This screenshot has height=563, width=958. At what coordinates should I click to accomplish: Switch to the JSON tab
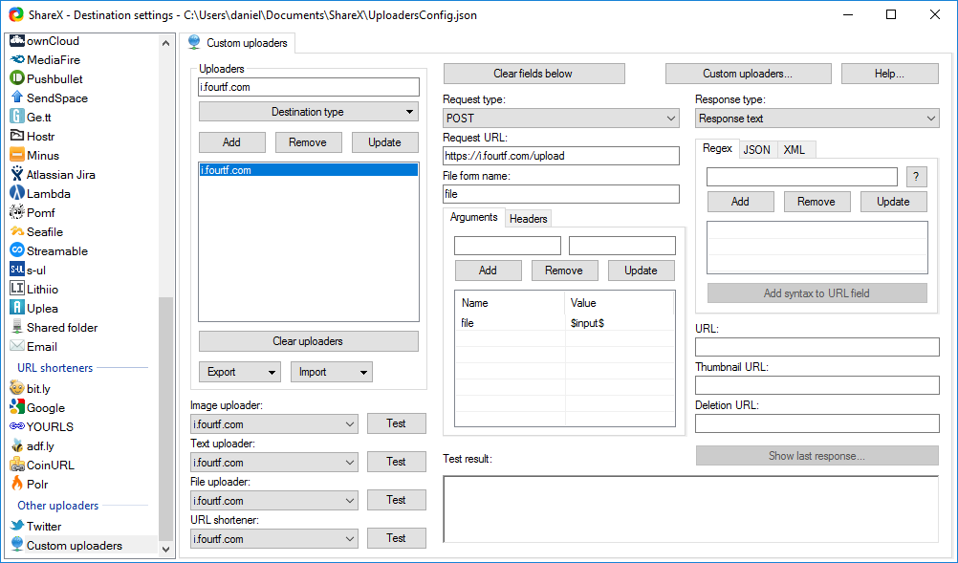click(756, 150)
